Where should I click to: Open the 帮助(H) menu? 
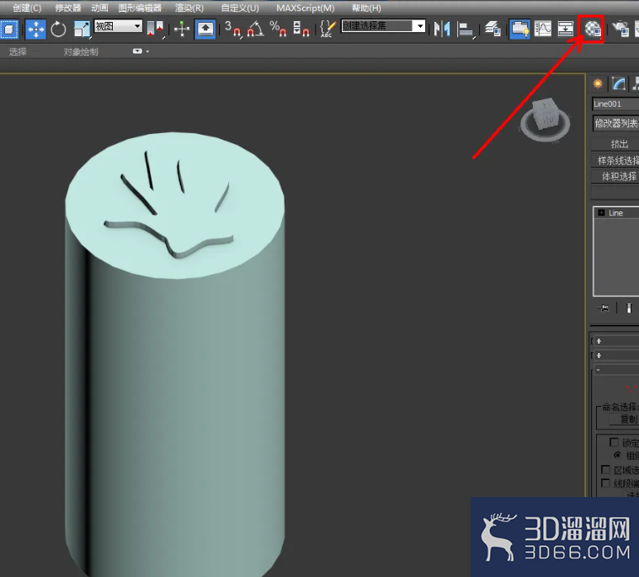[x=366, y=8]
